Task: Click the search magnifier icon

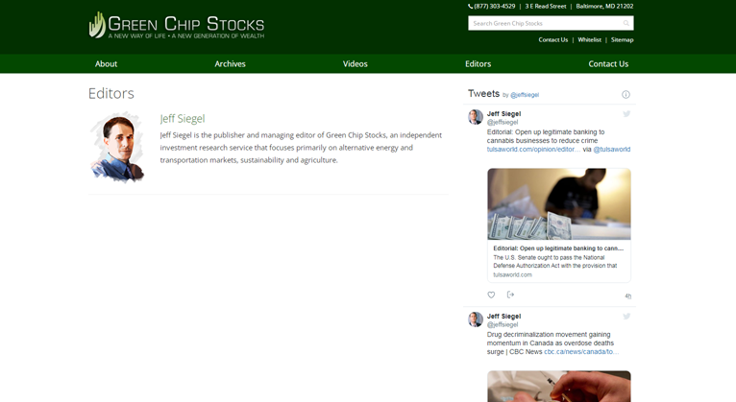Action: (626, 23)
